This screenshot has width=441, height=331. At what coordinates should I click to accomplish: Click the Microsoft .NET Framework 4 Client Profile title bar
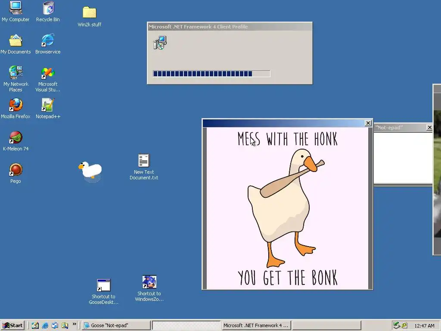(230, 27)
